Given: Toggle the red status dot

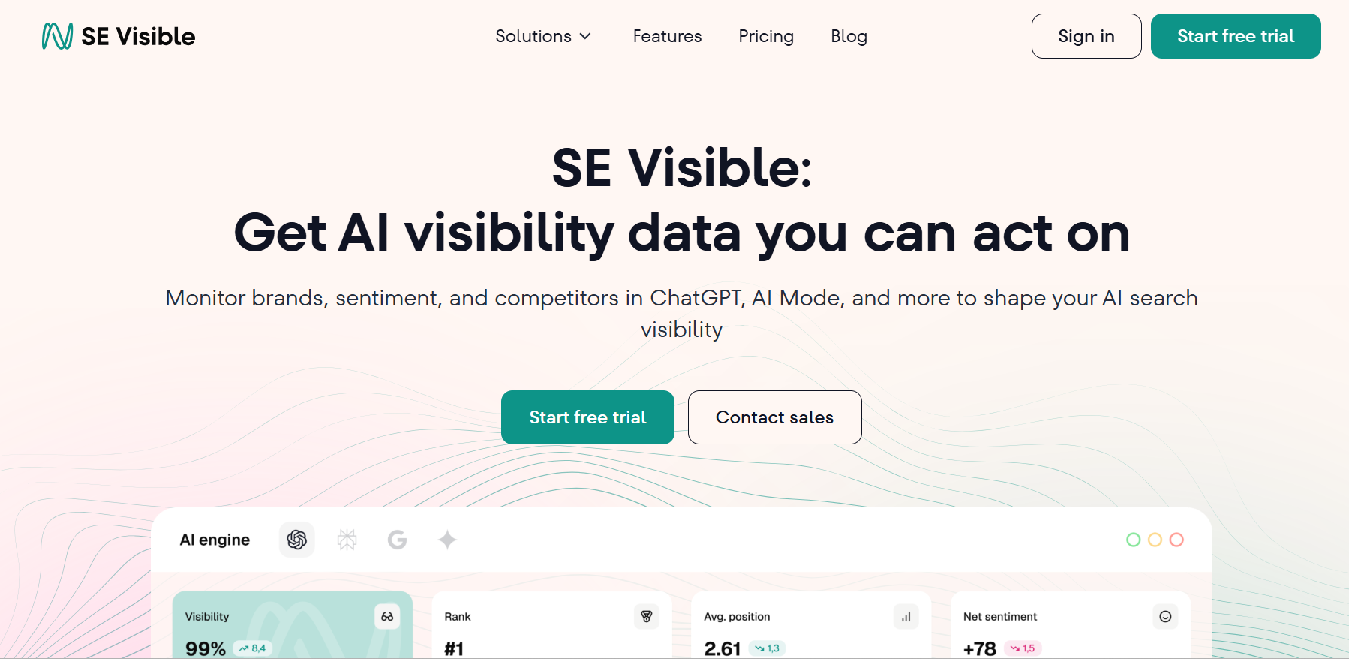Looking at the screenshot, I should pos(1177,540).
